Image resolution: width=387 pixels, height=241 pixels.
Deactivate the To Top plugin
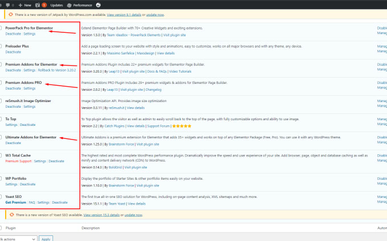coord(28,125)
